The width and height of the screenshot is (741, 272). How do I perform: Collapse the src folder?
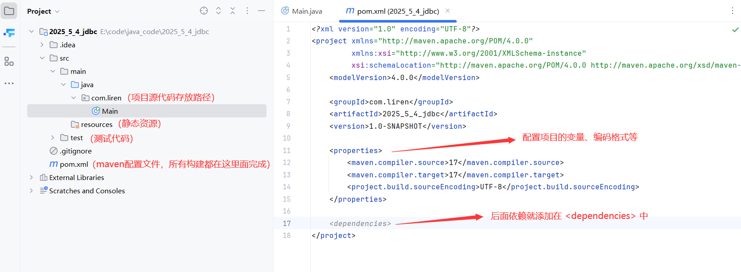coord(42,58)
